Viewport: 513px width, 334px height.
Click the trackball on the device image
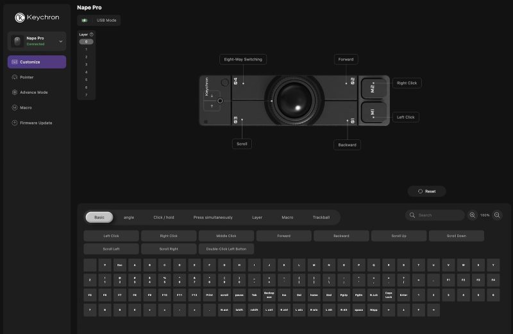pos(294,100)
